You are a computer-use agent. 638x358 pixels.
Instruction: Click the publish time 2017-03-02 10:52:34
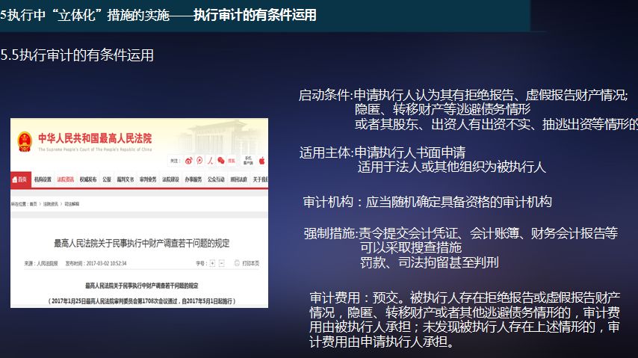tap(96, 264)
